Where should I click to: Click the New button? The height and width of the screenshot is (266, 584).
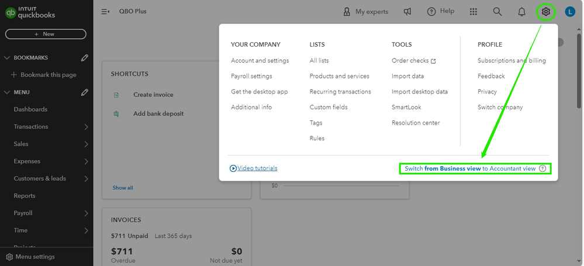[x=46, y=34]
